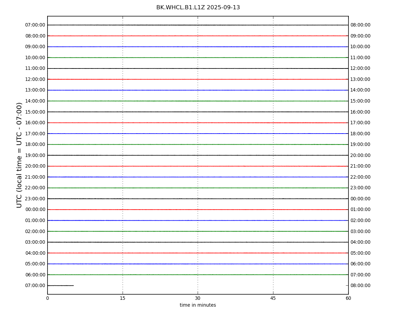Select left-axis start time 03:00:00
This screenshot has height=327, width=396.
pos(35,242)
